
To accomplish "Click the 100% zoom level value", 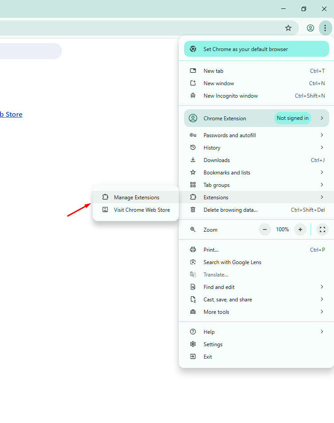I will pos(282,229).
